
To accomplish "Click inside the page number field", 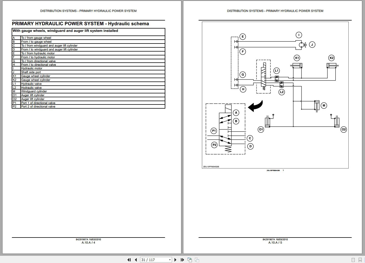I will point(151,260).
